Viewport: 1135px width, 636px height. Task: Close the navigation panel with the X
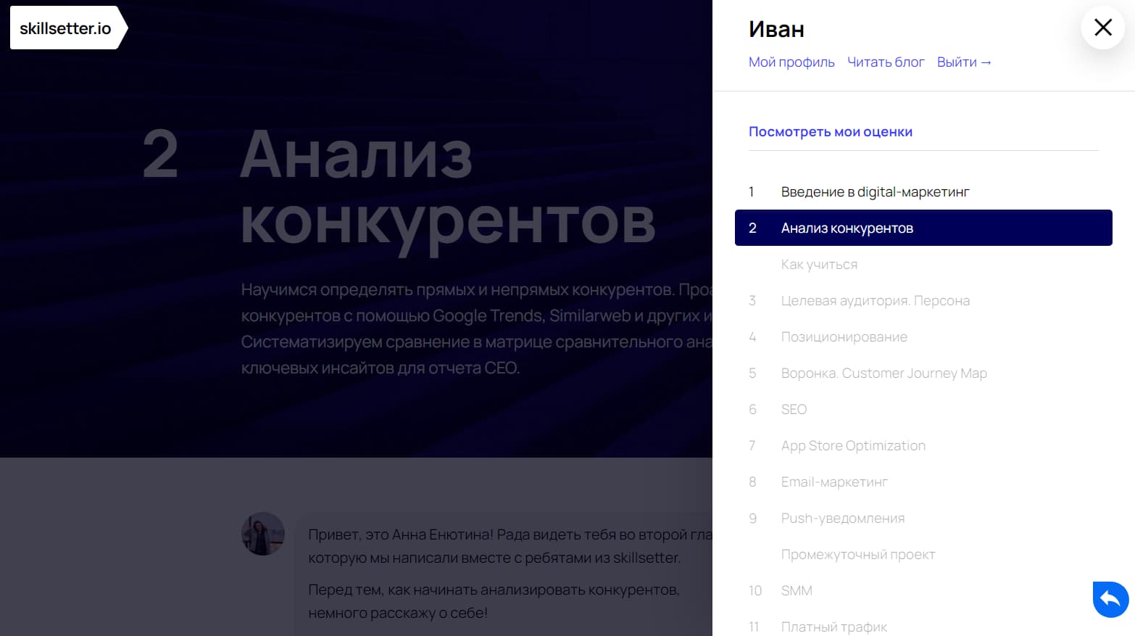1102,28
